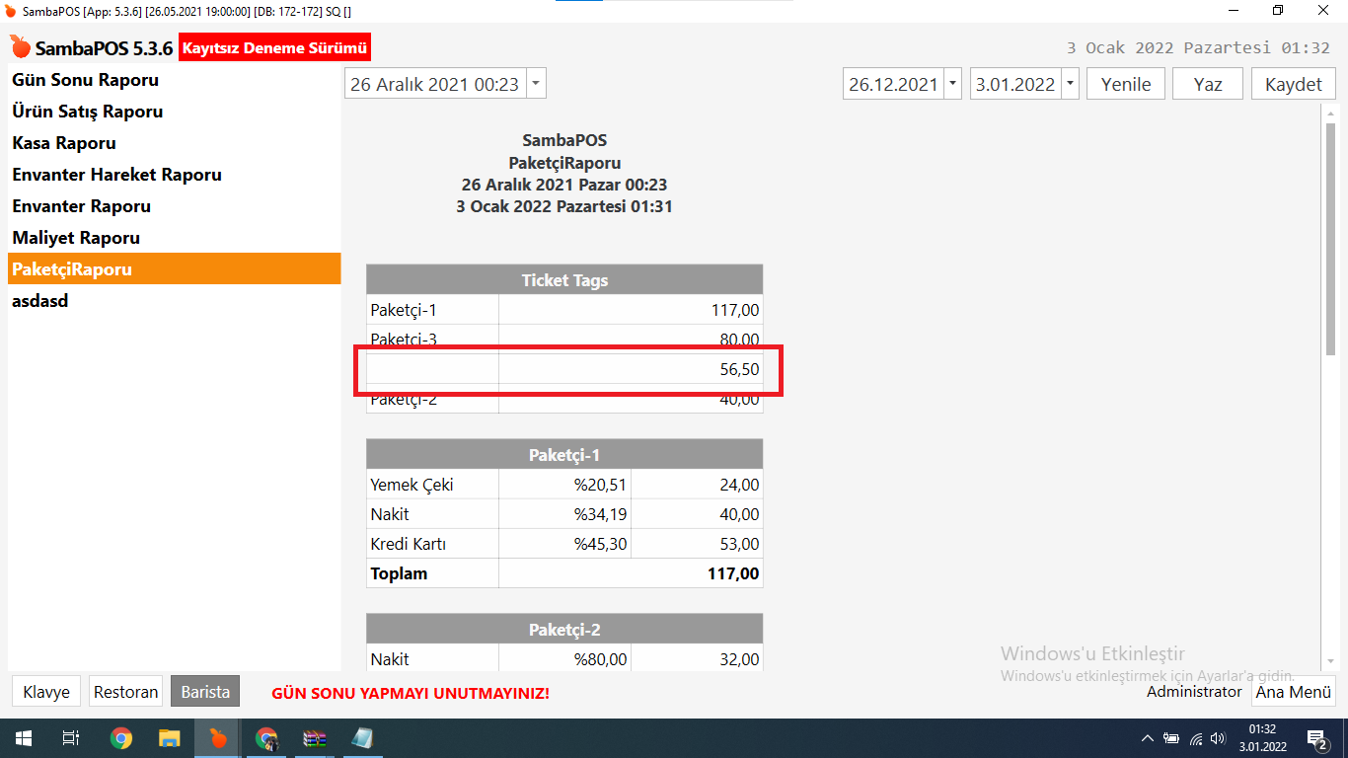Click the Toplam row label
1348x758 pixels.
coord(399,573)
